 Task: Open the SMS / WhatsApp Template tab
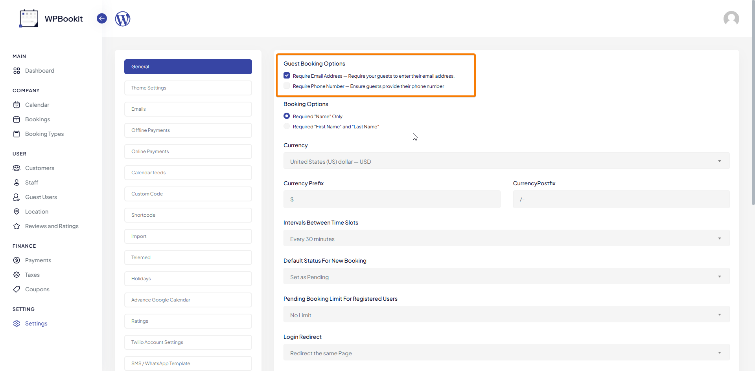point(188,364)
